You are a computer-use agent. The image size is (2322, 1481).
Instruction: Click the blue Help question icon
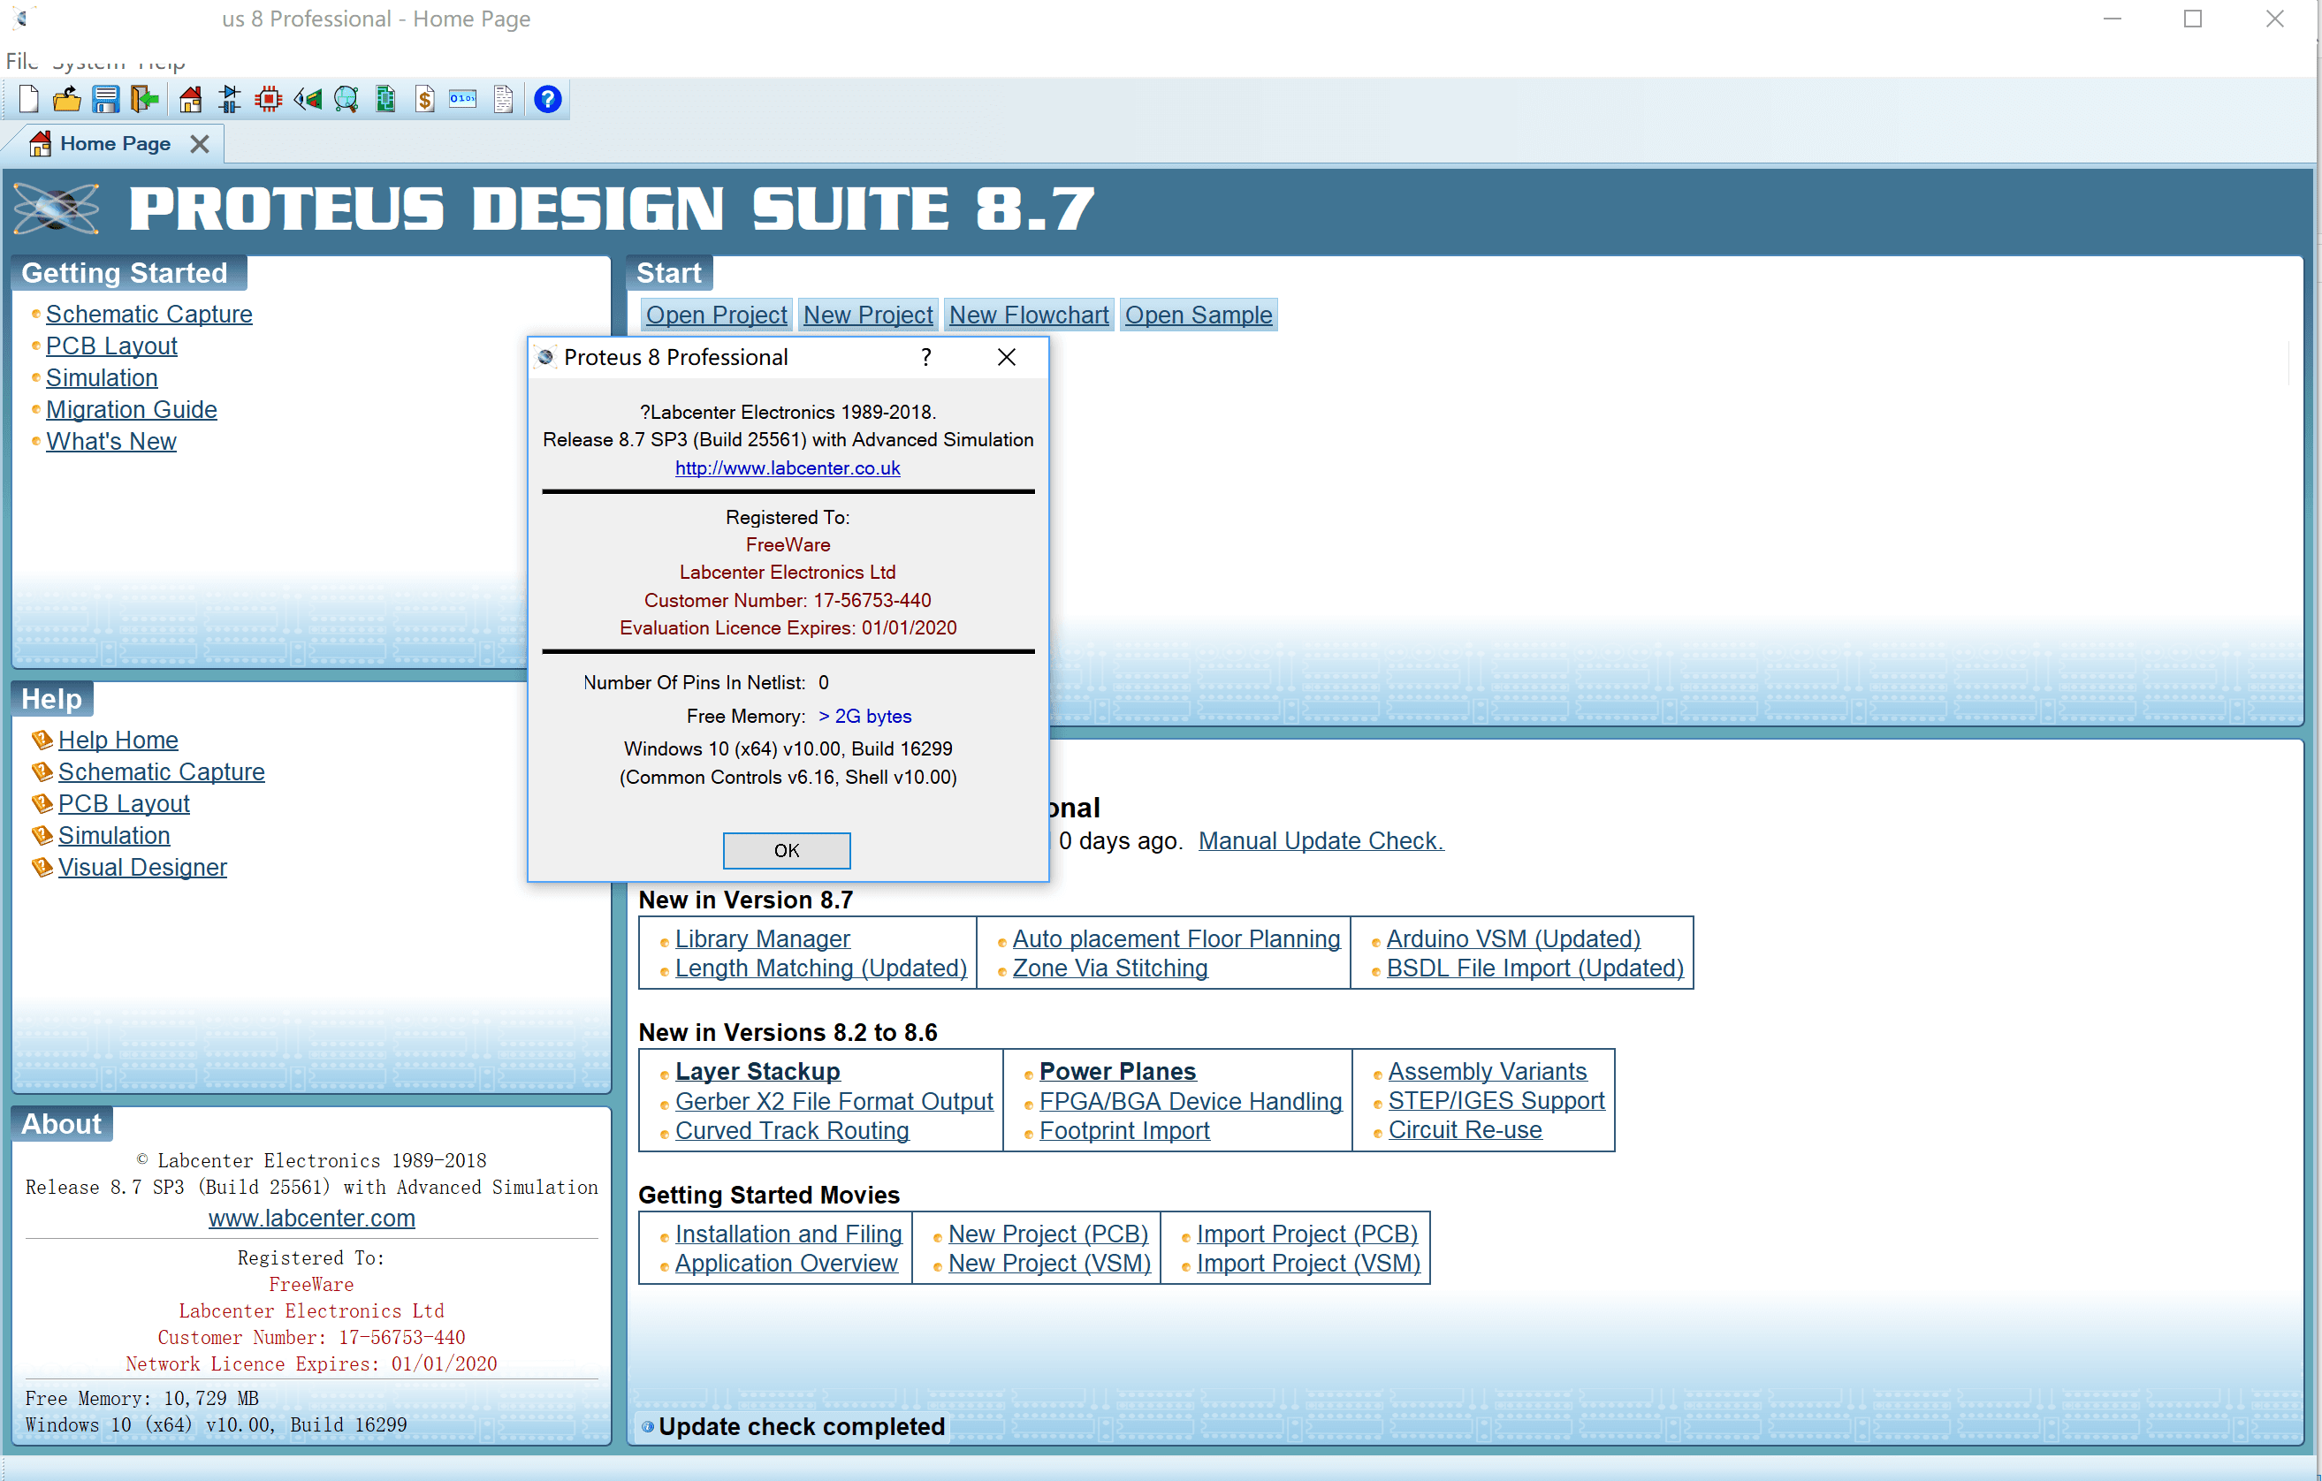tap(548, 98)
